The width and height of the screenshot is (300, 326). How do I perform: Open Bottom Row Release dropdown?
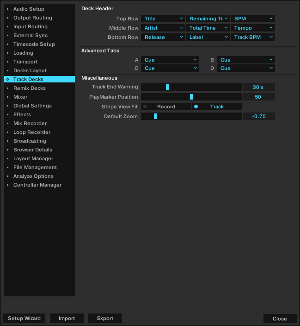(163, 37)
